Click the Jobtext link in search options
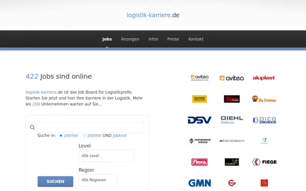306x191 pixels. click(x=120, y=135)
